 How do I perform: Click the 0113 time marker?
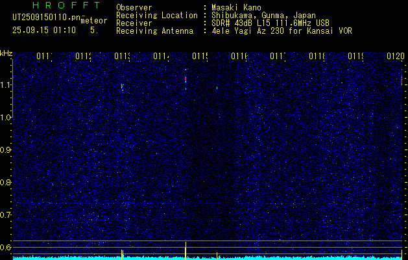(123, 56)
